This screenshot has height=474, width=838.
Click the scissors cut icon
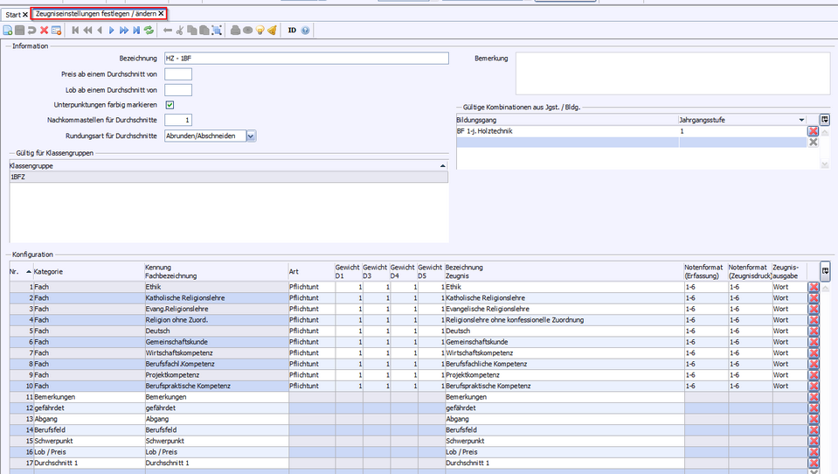pyautogui.click(x=180, y=30)
